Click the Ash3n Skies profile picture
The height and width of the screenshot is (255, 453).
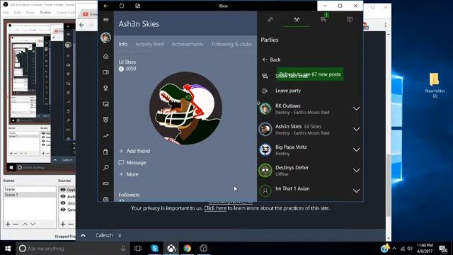tap(185, 108)
